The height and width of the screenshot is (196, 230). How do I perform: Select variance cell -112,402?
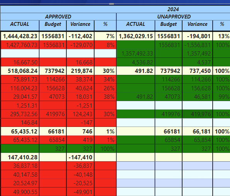(80, 36)
